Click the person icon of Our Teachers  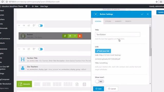(x=23, y=68)
